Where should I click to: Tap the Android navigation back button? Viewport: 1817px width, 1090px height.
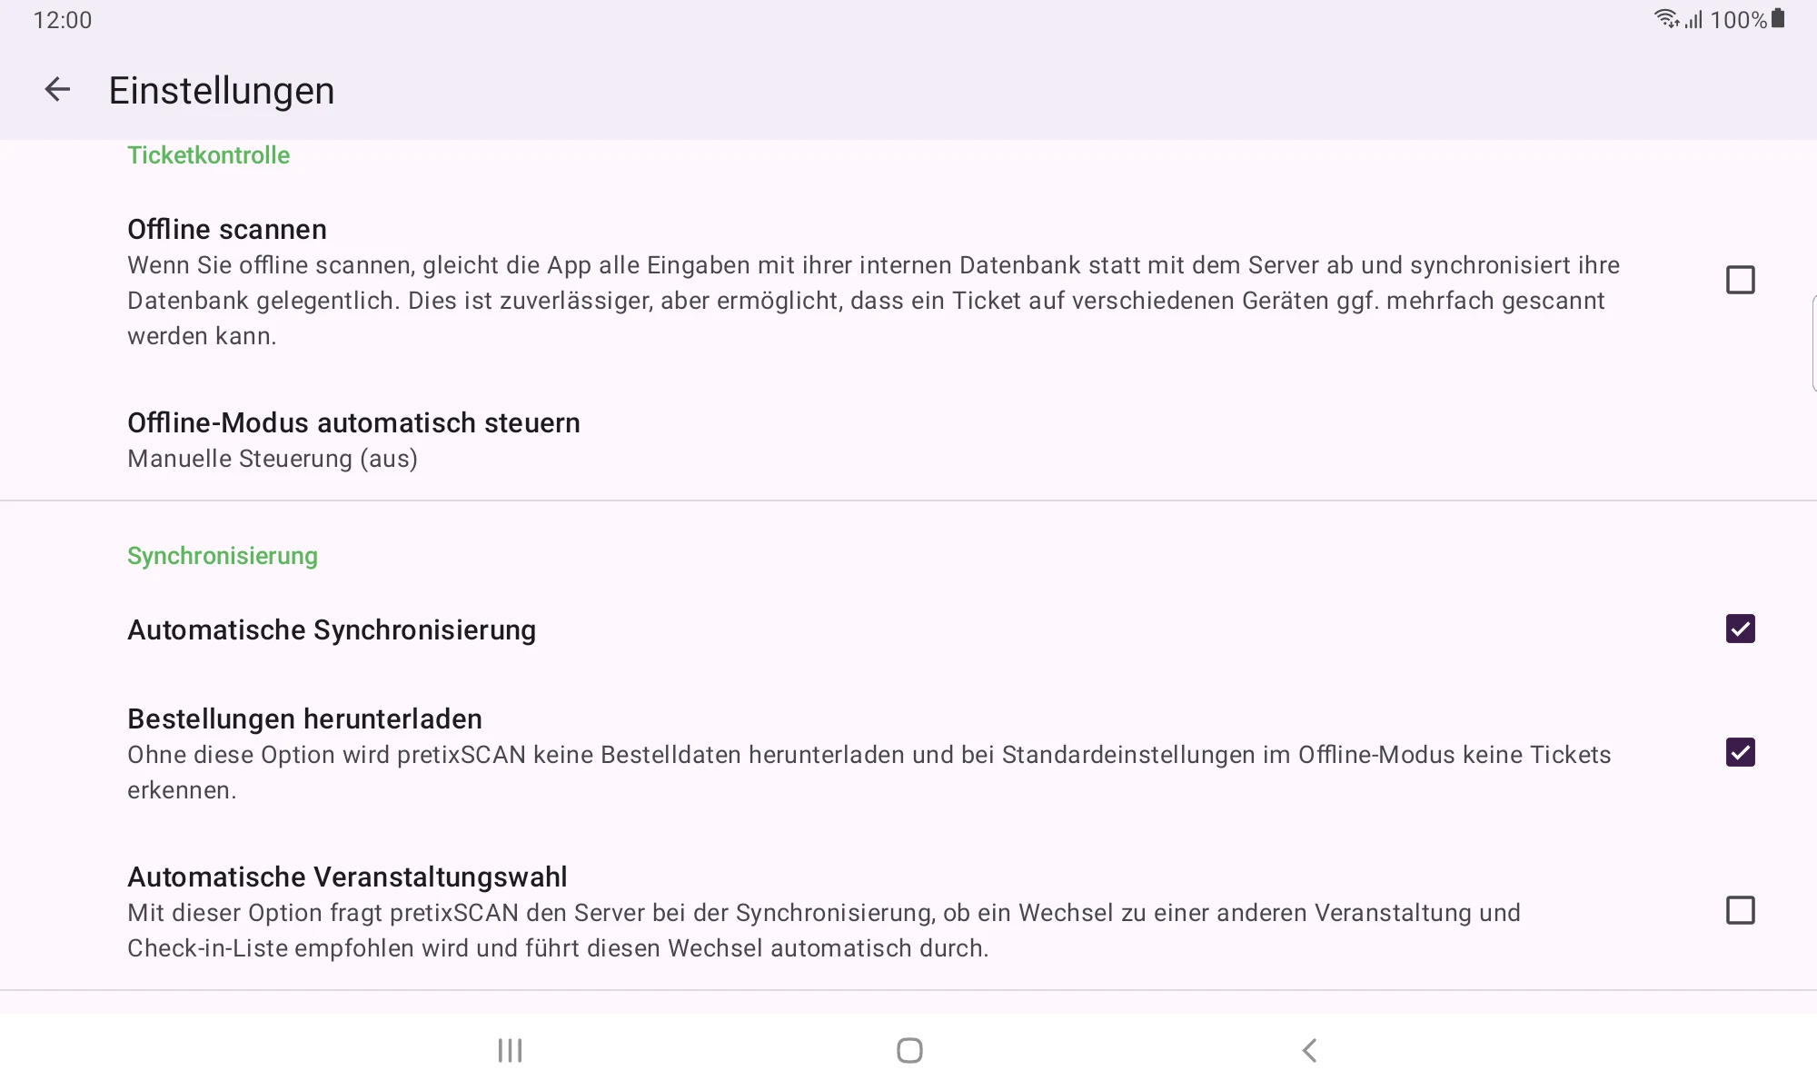(x=1309, y=1051)
